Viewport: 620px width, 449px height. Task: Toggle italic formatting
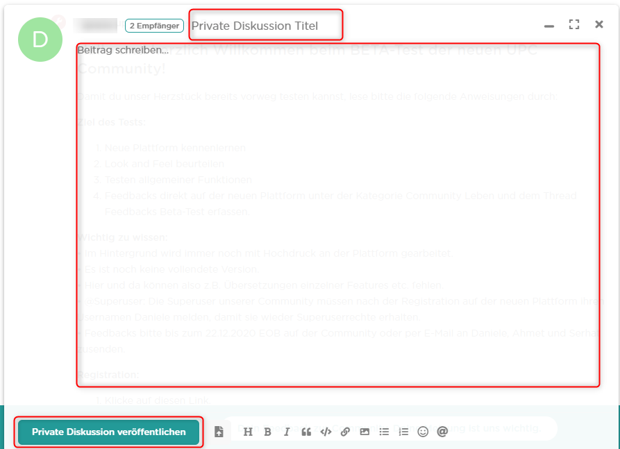pos(286,432)
